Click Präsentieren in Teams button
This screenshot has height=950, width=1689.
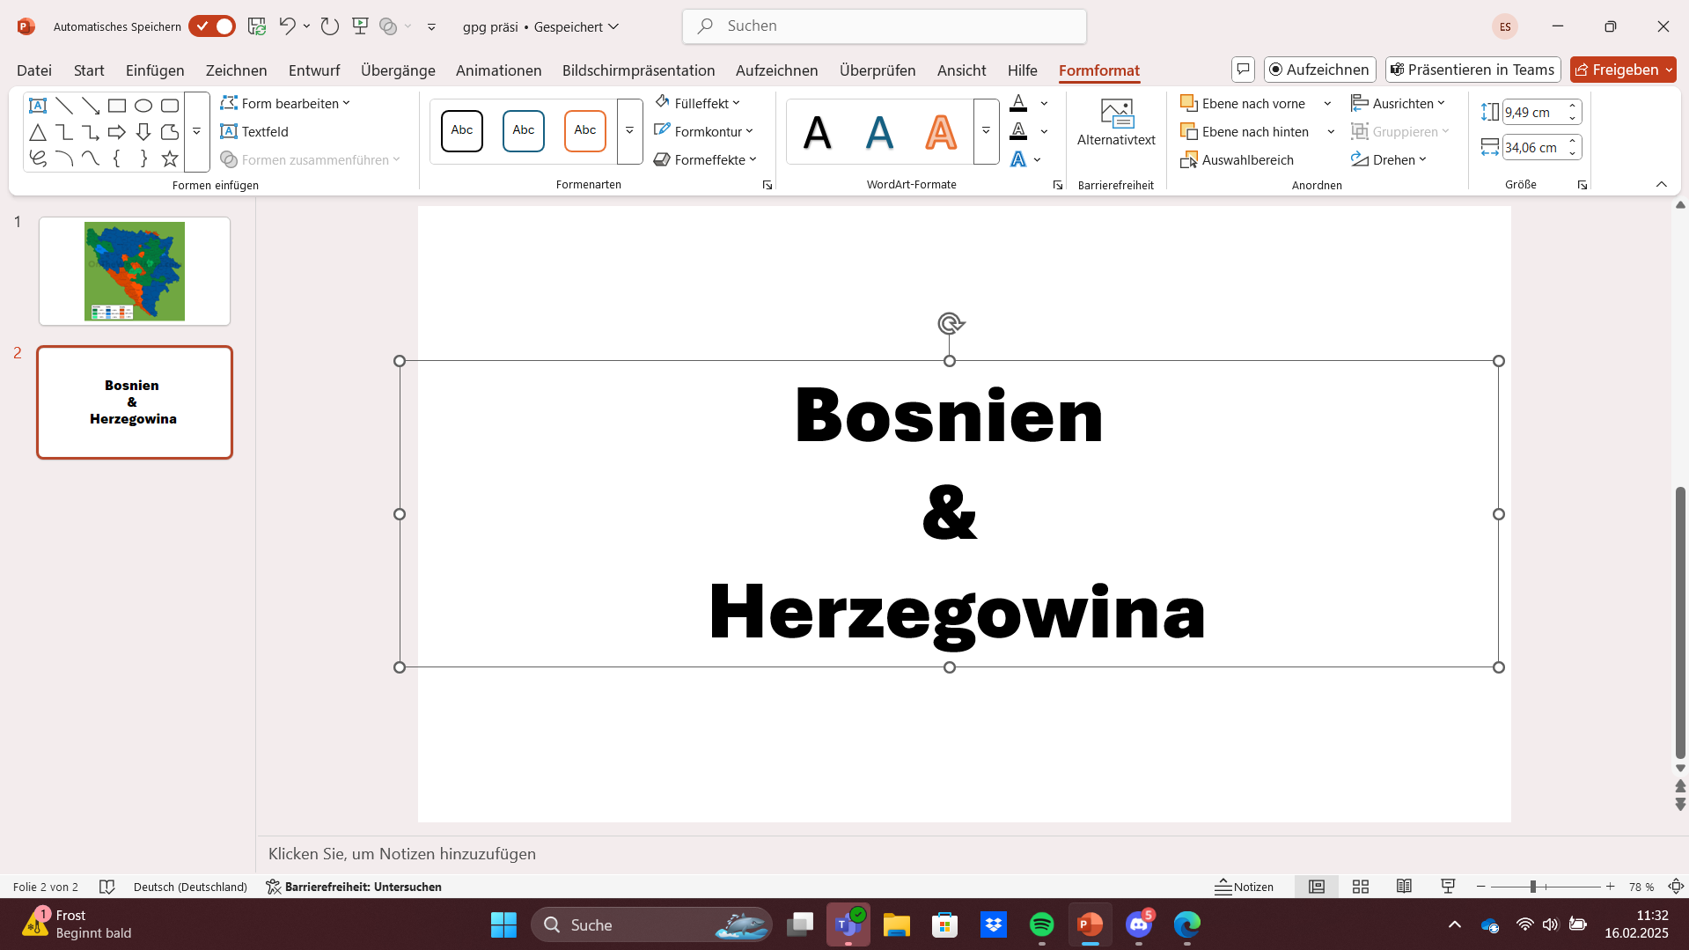coord(1472,70)
